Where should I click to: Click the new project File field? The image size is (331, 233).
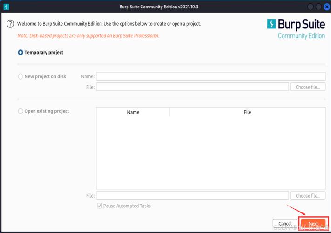pyautogui.click(x=192, y=87)
